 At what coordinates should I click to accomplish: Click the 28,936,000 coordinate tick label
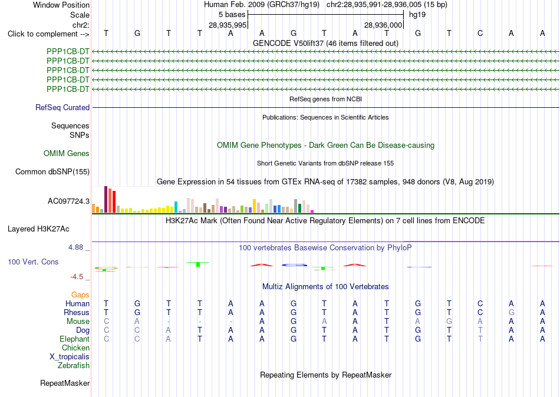(383, 25)
